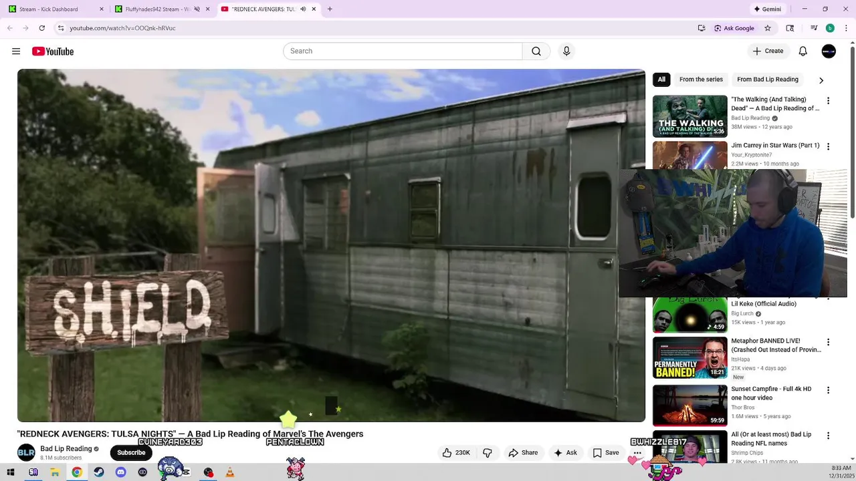Open more actions ellipsis under video
Screen dimensions: 856x481
[x=637, y=453]
